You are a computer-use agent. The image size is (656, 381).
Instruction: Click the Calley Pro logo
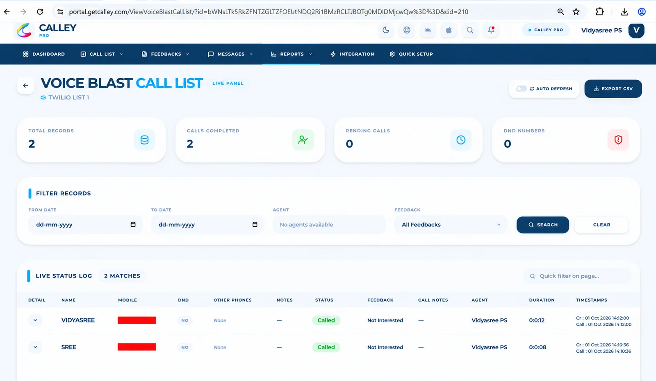[x=46, y=30]
